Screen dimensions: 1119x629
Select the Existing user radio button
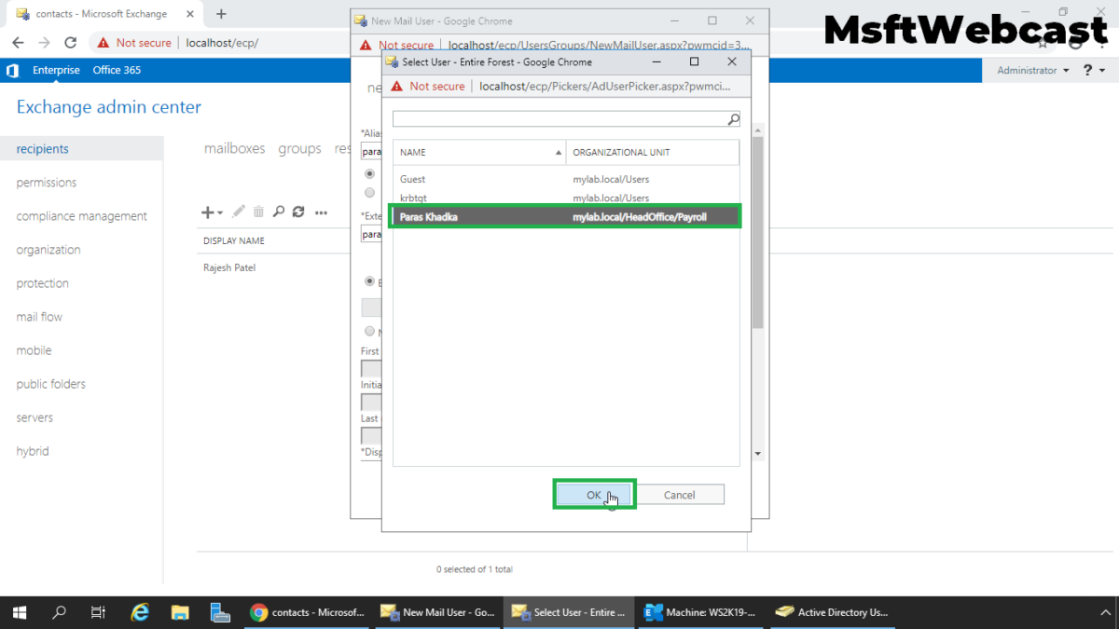(369, 280)
